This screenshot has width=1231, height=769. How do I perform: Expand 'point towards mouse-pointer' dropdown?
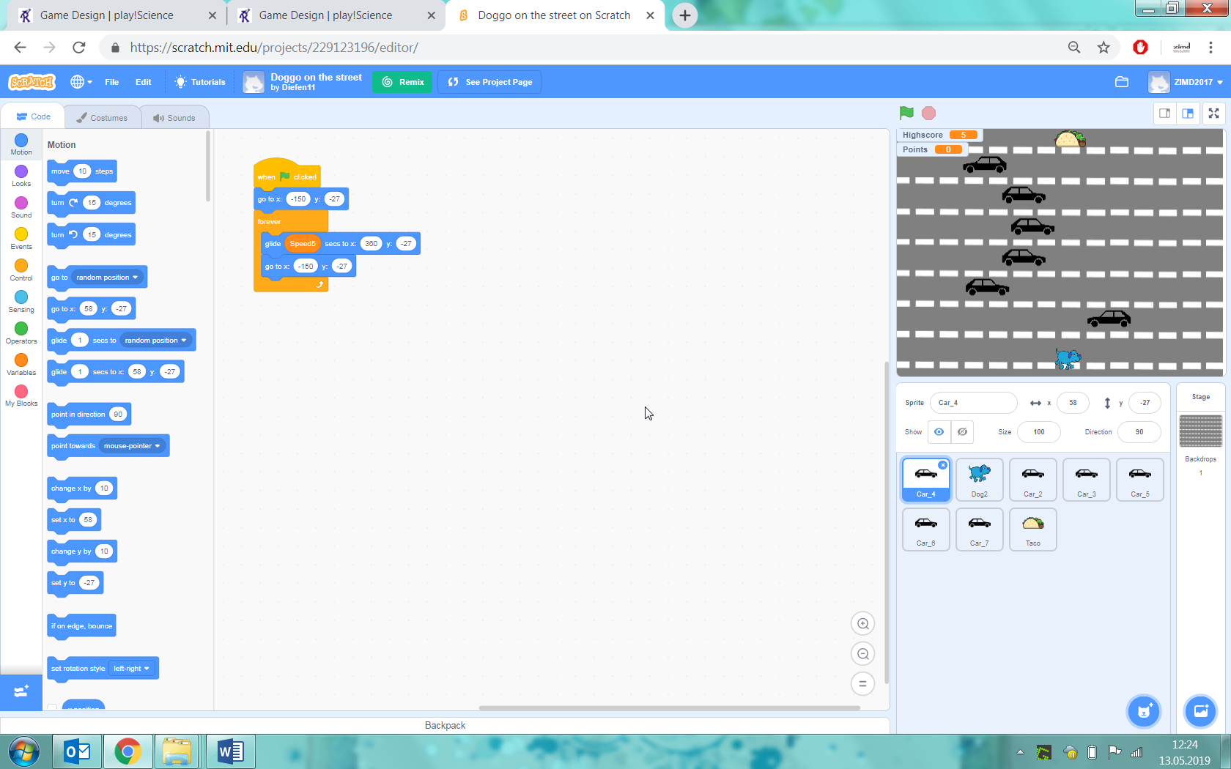tap(132, 446)
